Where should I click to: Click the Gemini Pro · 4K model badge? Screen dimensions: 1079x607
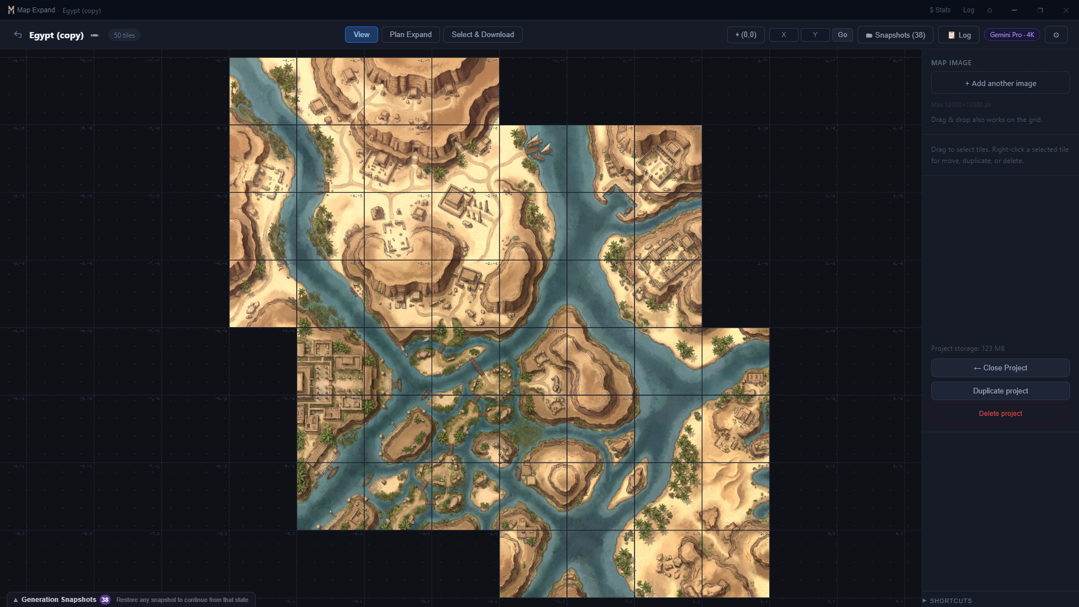click(x=1012, y=35)
